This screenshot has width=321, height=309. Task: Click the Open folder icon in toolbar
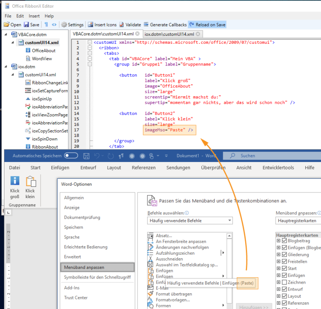[x=7, y=25]
